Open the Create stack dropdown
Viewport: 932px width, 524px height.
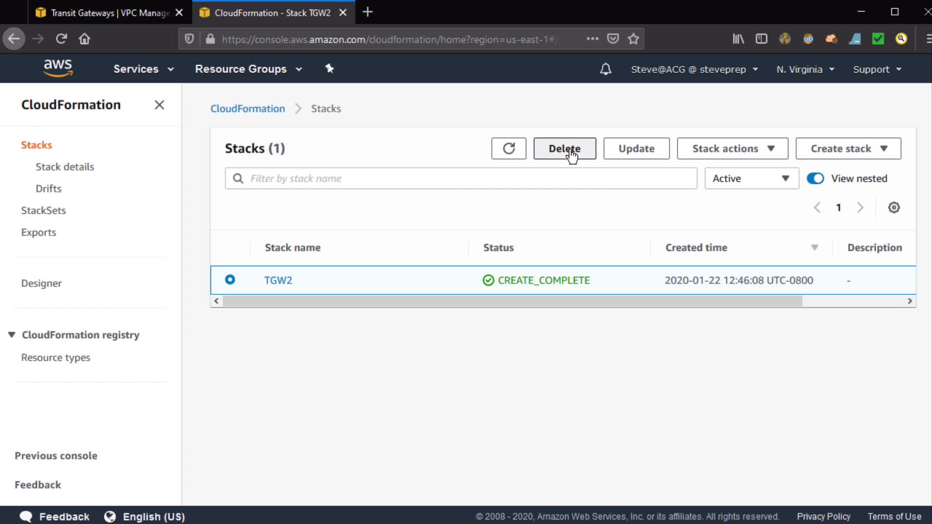[x=848, y=148]
